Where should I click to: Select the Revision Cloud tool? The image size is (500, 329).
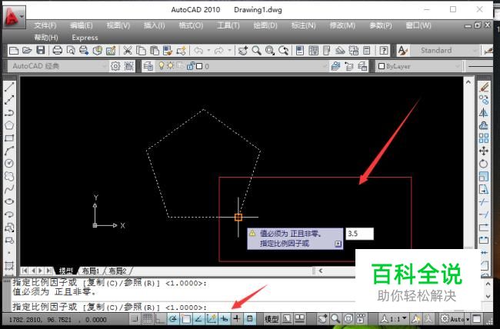9,176
